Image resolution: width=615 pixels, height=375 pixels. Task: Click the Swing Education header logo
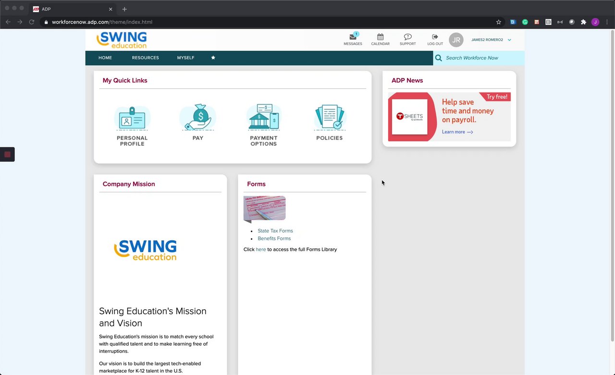[x=122, y=40]
